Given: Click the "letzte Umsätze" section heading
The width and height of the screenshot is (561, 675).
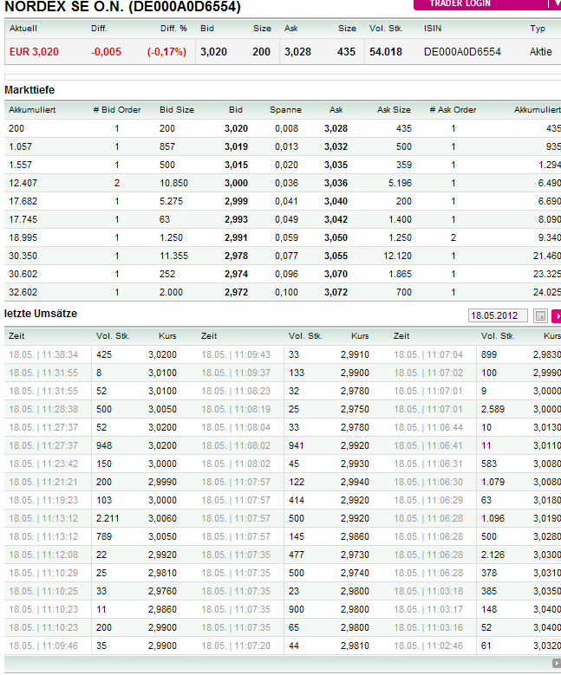Looking at the screenshot, I should click(x=41, y=313).
